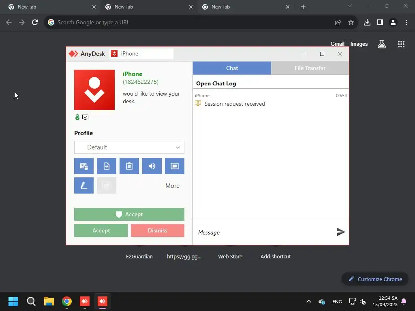Share this page icon in address bar
The height and width of the screenshot is (311, 415).
tap(338, 23)
